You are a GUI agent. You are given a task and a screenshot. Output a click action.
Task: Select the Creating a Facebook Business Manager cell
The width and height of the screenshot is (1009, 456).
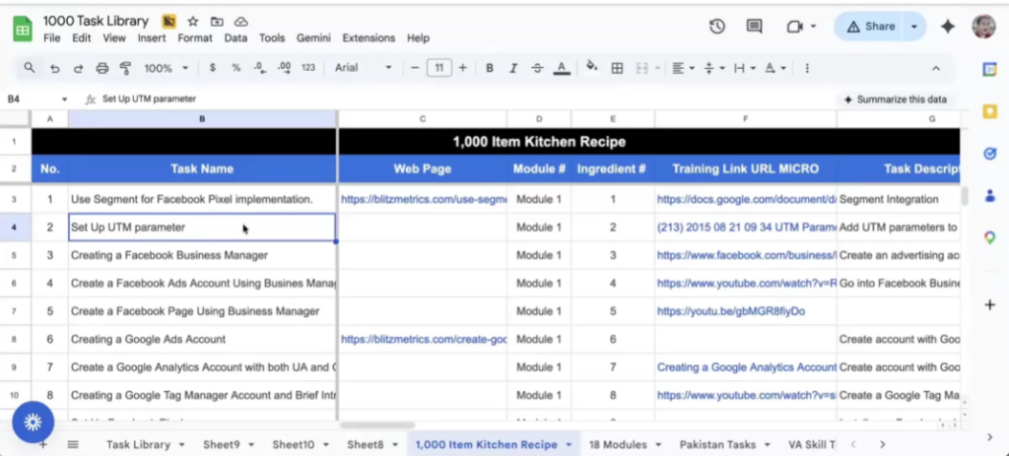point(202,255)
